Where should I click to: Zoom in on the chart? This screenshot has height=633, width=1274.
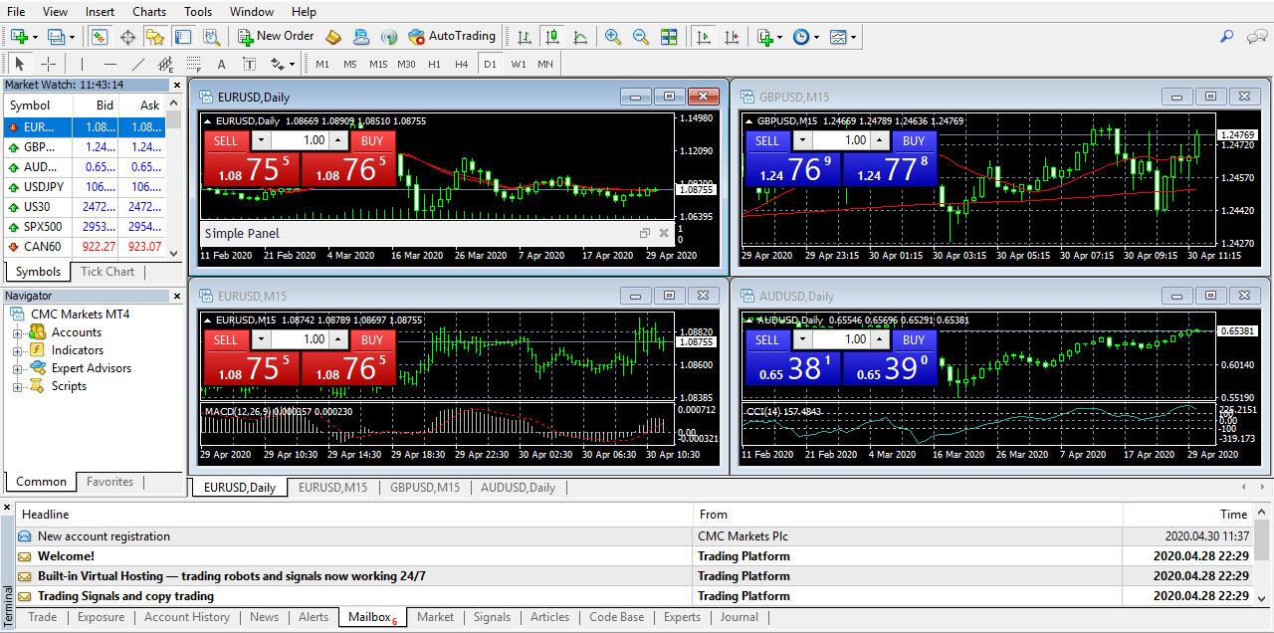(x=613, y=37)
